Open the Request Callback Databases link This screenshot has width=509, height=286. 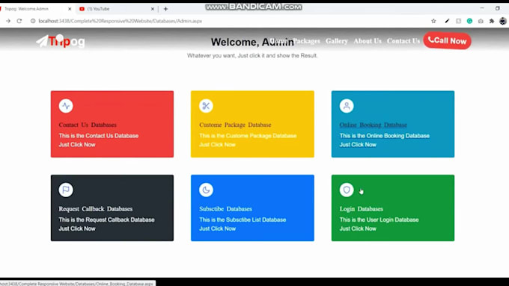pos(96,209)
